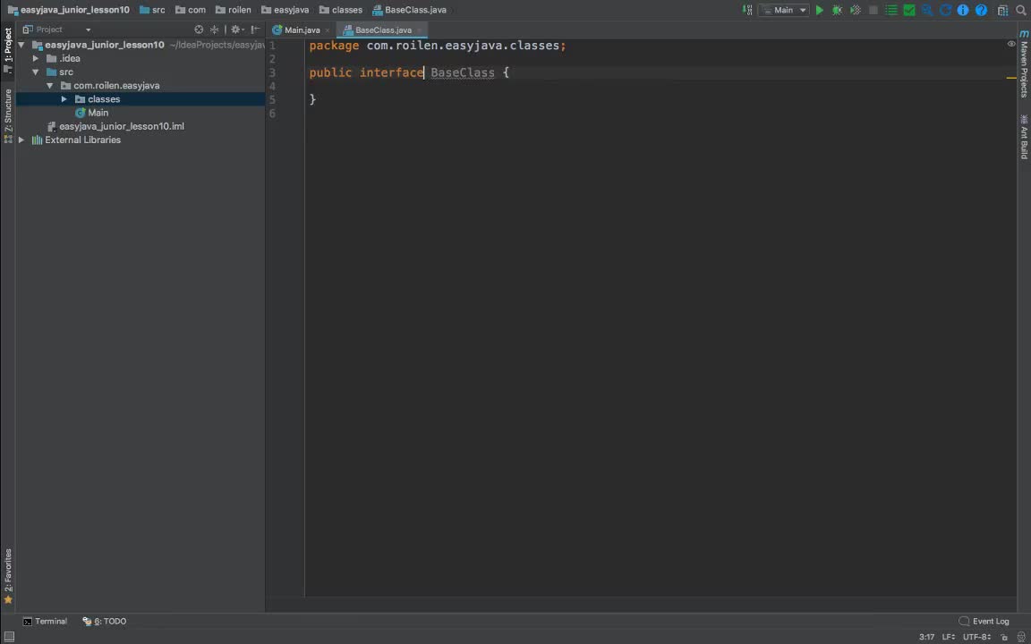
Task: Open the project structure icon
Action: tap(1002, 11)
